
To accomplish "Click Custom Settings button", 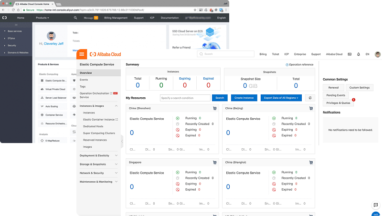I will [x=360, y=88].
